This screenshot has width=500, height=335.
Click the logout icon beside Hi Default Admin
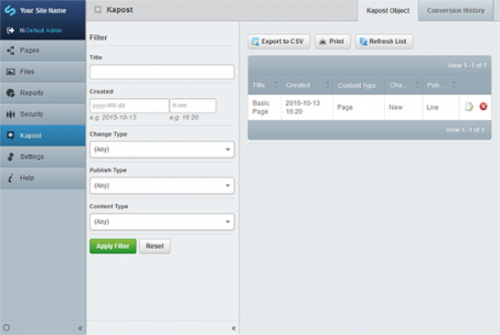pyautogui.click(x=10, y=30)
